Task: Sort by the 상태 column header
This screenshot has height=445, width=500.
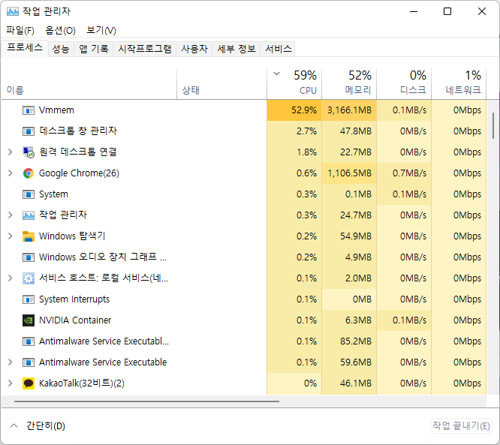Action: pos(221,84)
